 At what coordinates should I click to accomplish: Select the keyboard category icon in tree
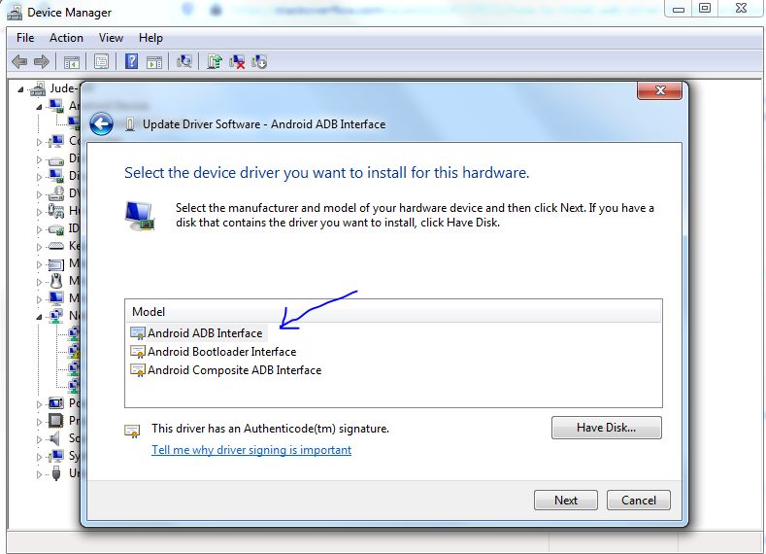pyautogui.click(x=56, y=247)
